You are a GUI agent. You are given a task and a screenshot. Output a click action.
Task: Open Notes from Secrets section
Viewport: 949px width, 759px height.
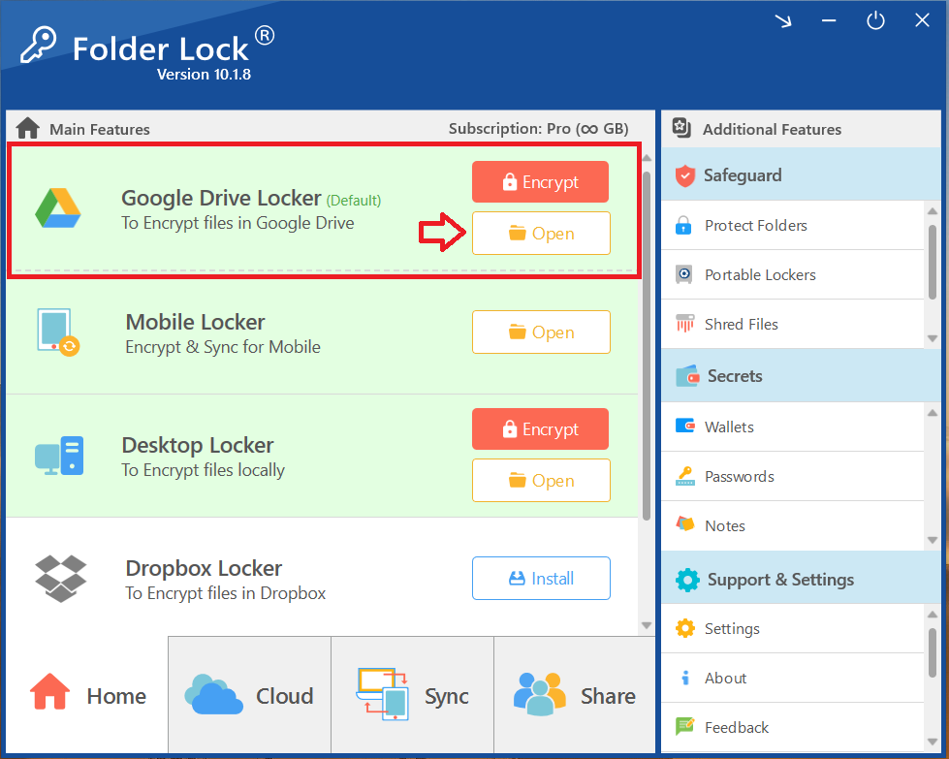pyautogui.click(x=793, y=525)
